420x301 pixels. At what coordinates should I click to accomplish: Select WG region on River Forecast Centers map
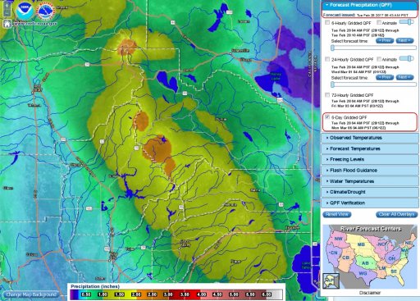(363, 273)
